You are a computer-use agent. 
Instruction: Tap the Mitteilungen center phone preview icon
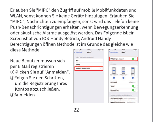123,71
